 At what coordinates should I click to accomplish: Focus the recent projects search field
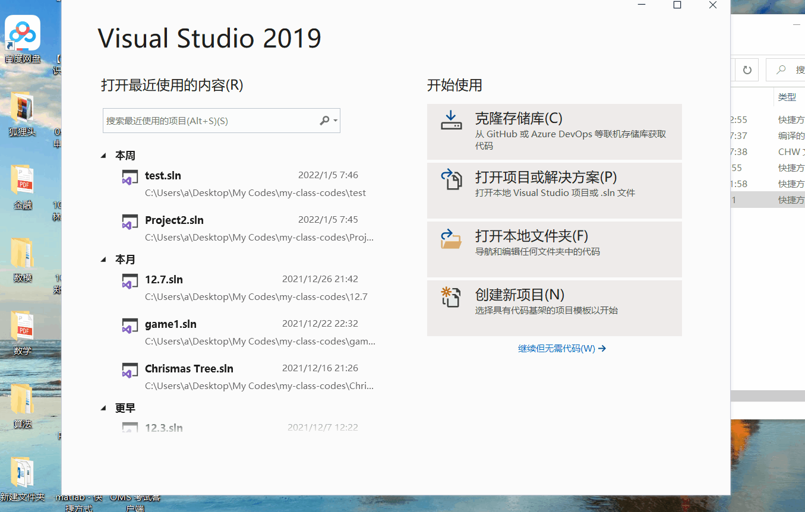(x=221, y=121)
